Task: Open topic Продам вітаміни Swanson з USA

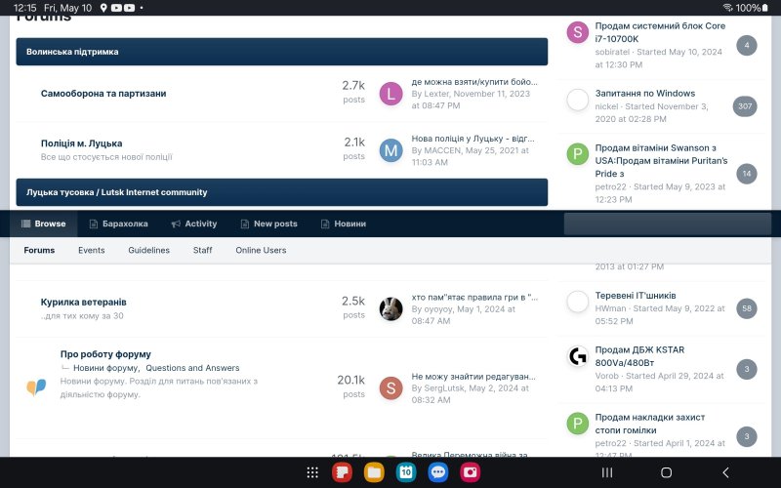Action: point(662,161)
